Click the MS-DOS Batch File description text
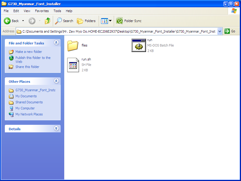 pos(160,45)
